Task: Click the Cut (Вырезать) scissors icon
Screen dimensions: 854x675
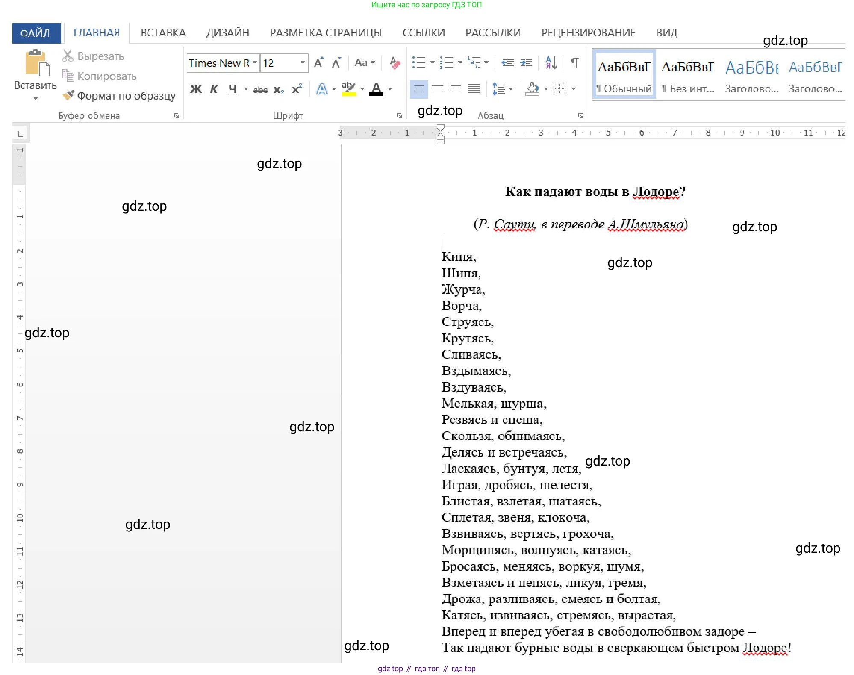Action: (x=68, y=56)
